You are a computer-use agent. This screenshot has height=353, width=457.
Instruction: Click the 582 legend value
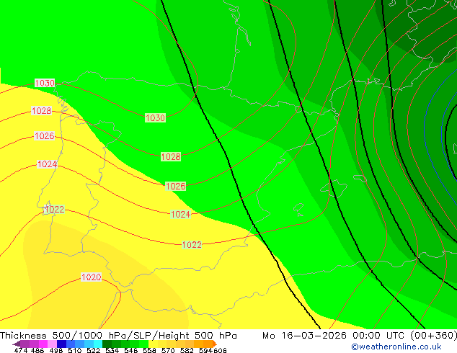click(x=187, y=350)
